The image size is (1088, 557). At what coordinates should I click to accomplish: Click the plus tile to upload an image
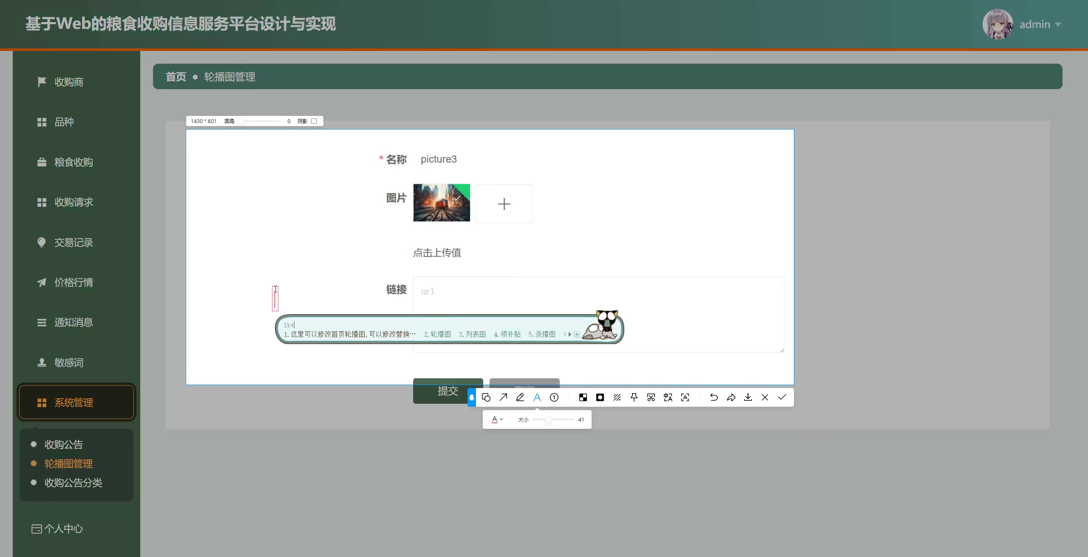click(504, 204)
